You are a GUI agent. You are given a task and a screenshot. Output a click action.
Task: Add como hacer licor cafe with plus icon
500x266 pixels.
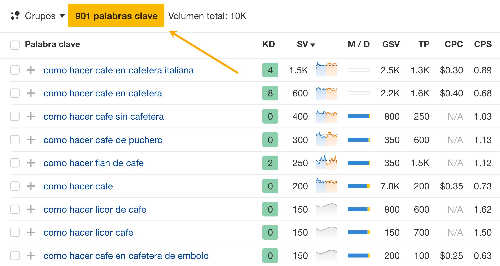click(x=31, y=232)
